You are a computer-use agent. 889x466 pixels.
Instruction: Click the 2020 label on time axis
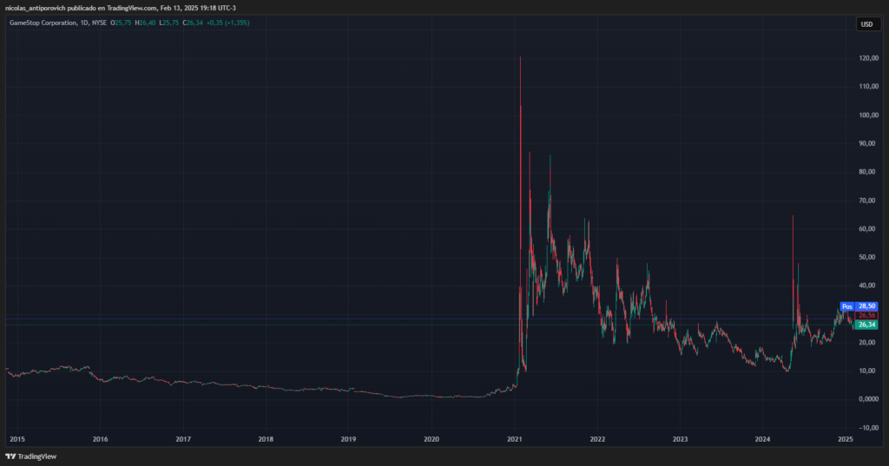[x=431, y=439]
